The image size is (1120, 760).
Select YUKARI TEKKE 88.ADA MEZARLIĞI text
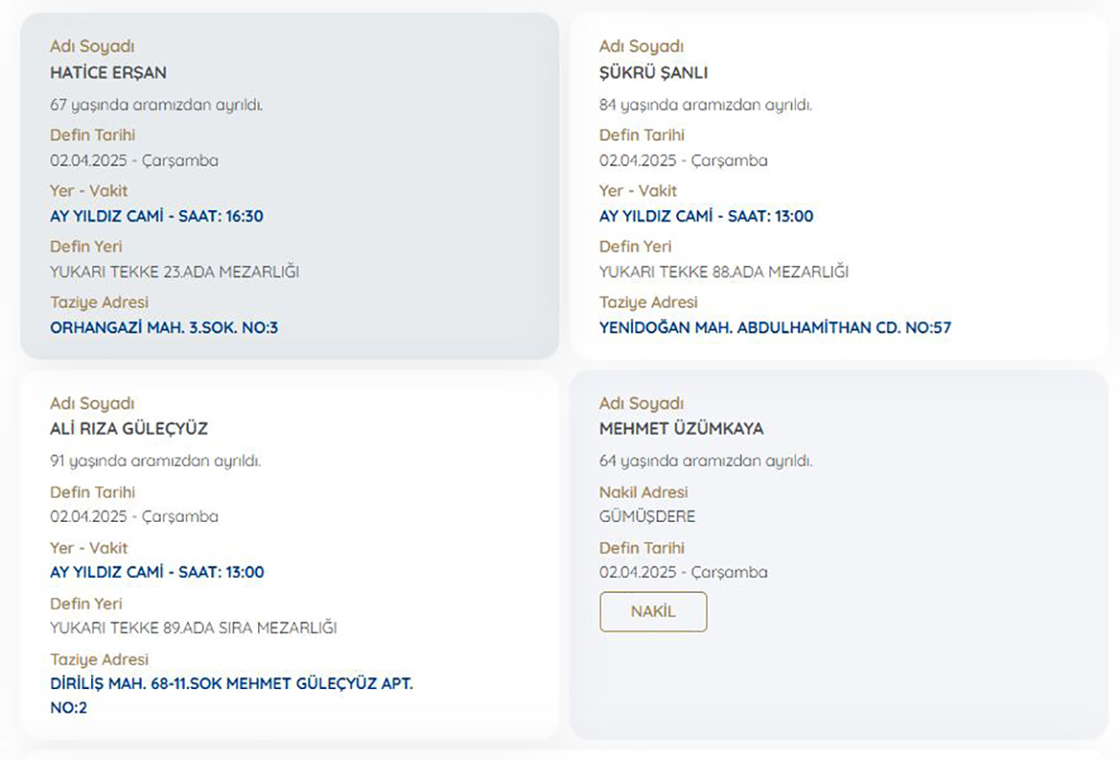(724, 272)
